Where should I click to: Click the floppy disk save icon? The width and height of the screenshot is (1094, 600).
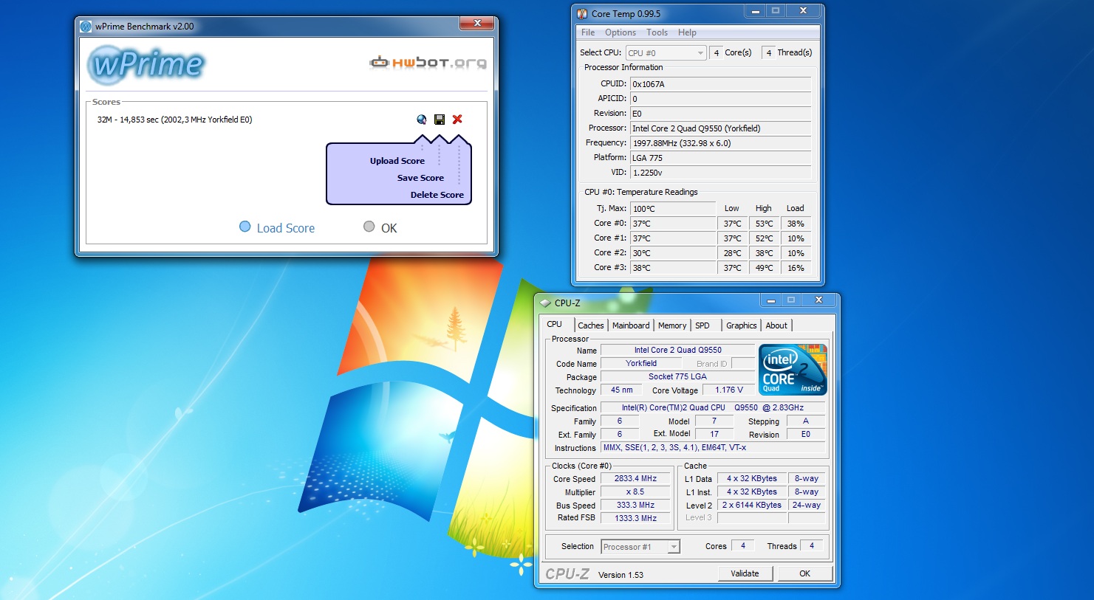pos(440,120)
